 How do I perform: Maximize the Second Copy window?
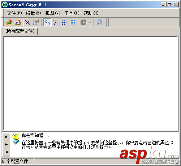[x=169, y=5]
